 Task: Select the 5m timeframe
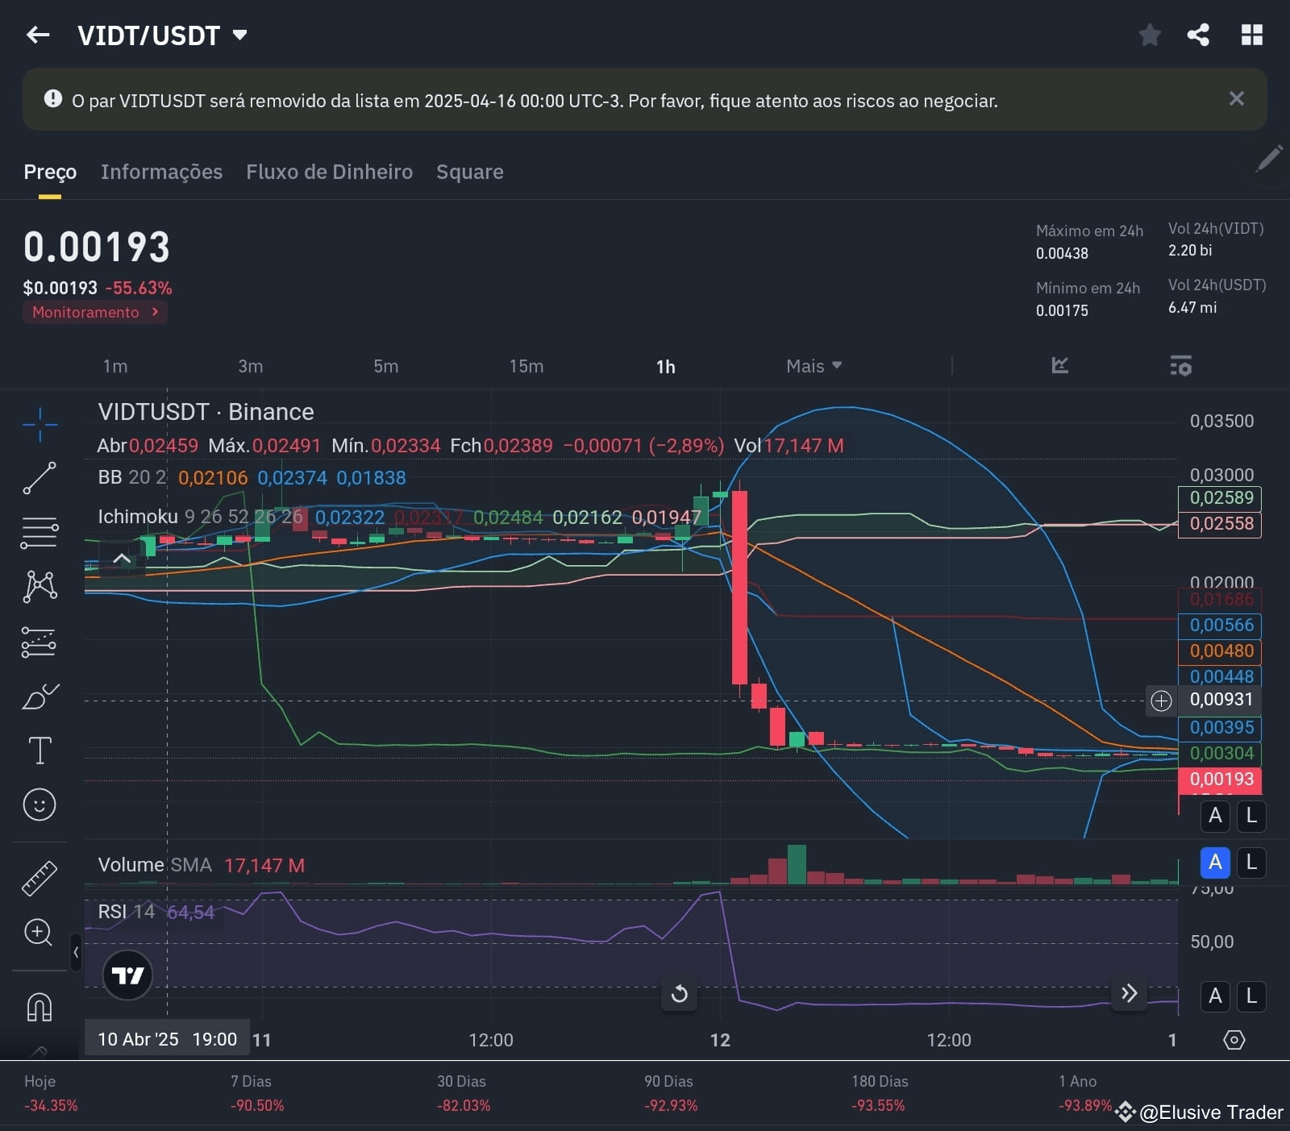click(x=386, y=366)
